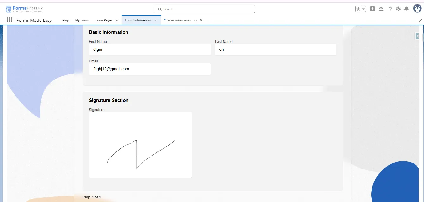Expand the * Form Submission tab chevron
Screen dimensions: 424x202
point(195,20)
